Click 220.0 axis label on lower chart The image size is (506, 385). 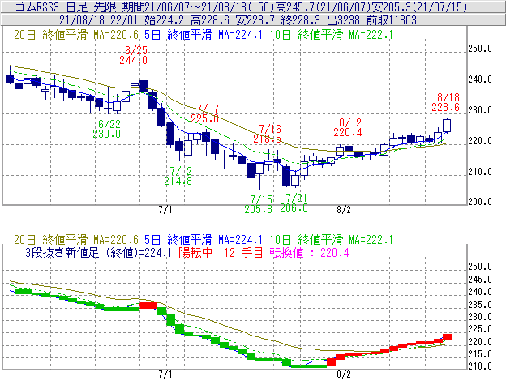pyautogui.click(x=480, y=342)
